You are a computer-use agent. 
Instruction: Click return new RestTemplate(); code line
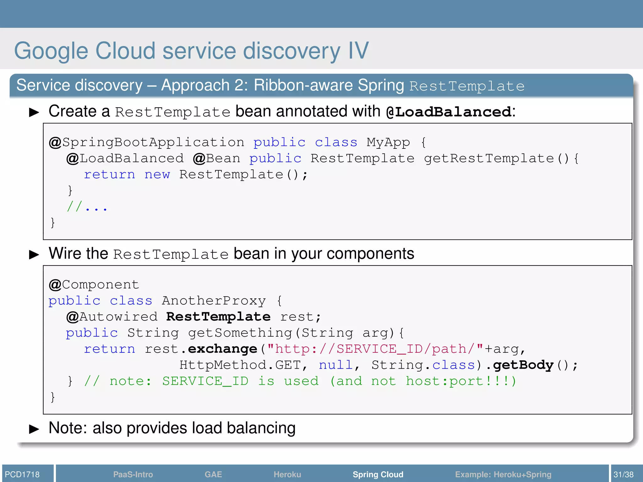pyautogui.click(x=196, y=174)
